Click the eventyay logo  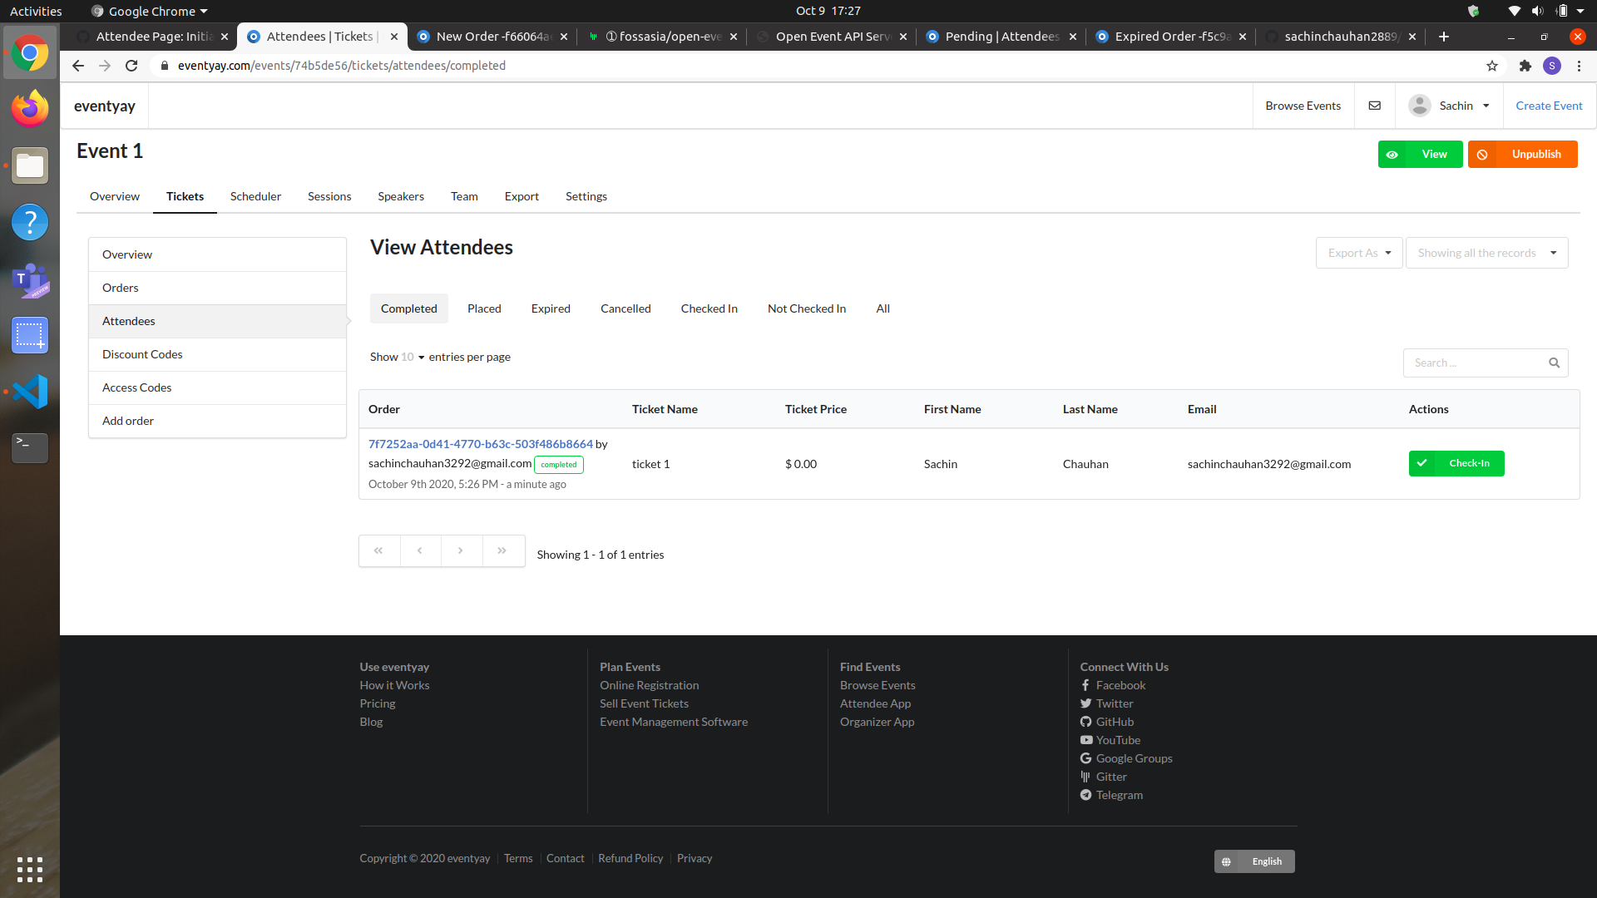coord(105,106)
